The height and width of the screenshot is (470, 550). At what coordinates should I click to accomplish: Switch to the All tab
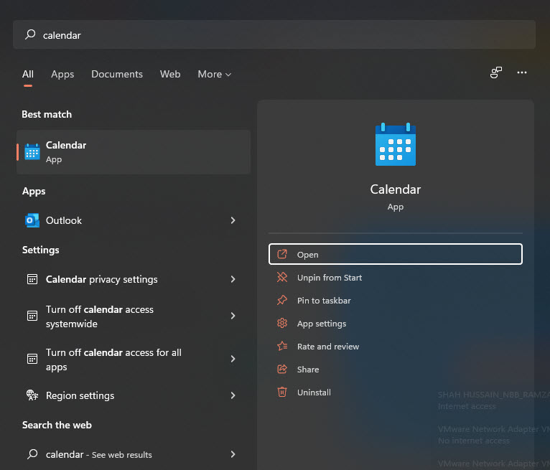coord(28,75)
